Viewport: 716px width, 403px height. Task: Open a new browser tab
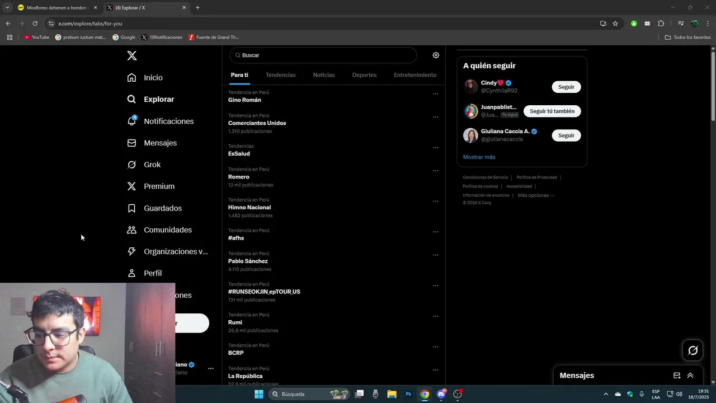pyautogui.click(x=197, y=8)
